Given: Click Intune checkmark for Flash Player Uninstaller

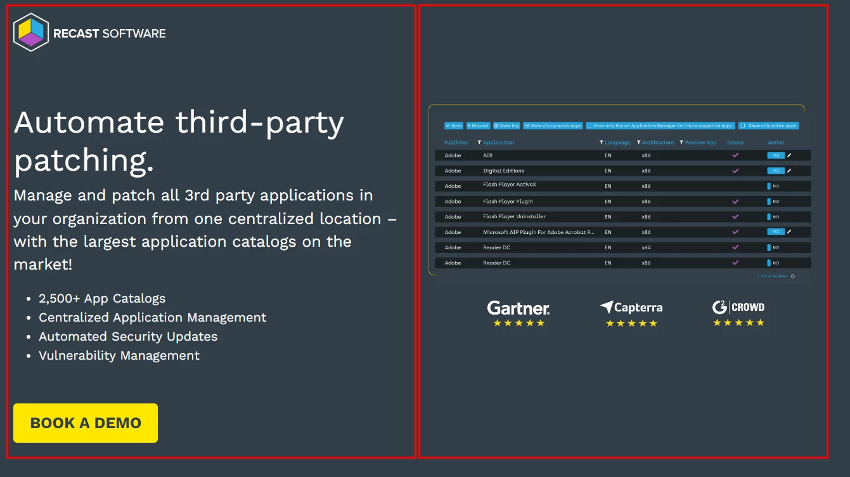Looking at the screenshot, I should [735, 217].
